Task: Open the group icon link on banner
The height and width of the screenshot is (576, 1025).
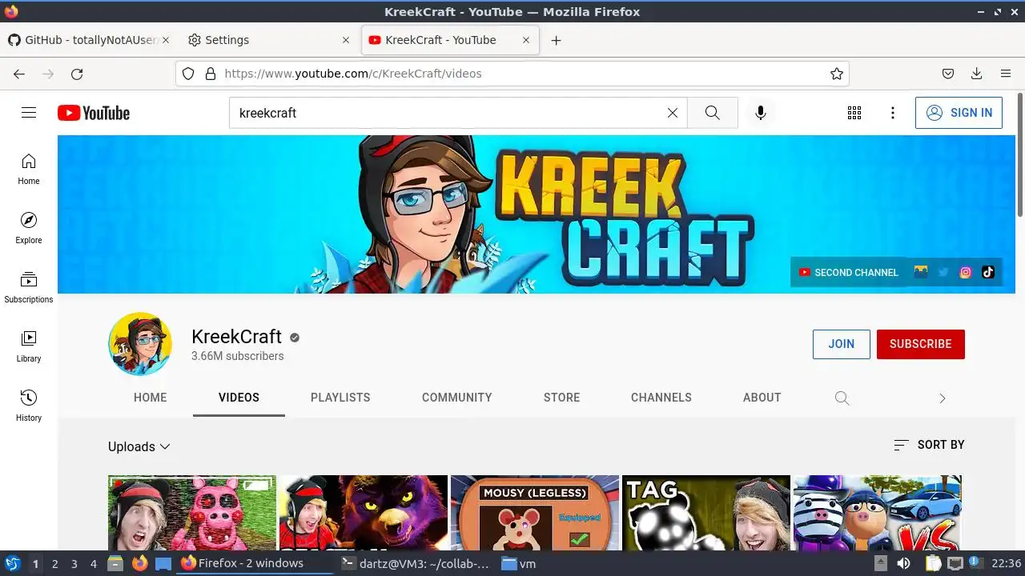Action: [x=921, y=272]
